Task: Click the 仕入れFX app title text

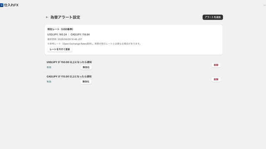Action: [11, 5]
